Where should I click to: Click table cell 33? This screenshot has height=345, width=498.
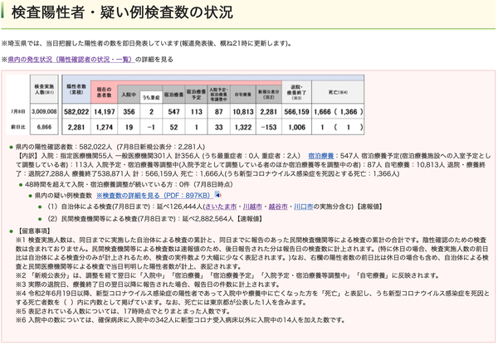219,127
